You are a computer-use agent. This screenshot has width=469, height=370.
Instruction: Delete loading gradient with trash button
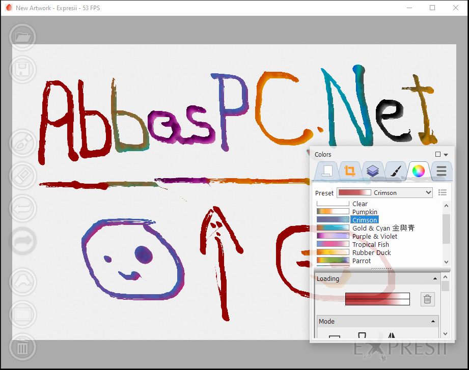[x=427, y=299]
